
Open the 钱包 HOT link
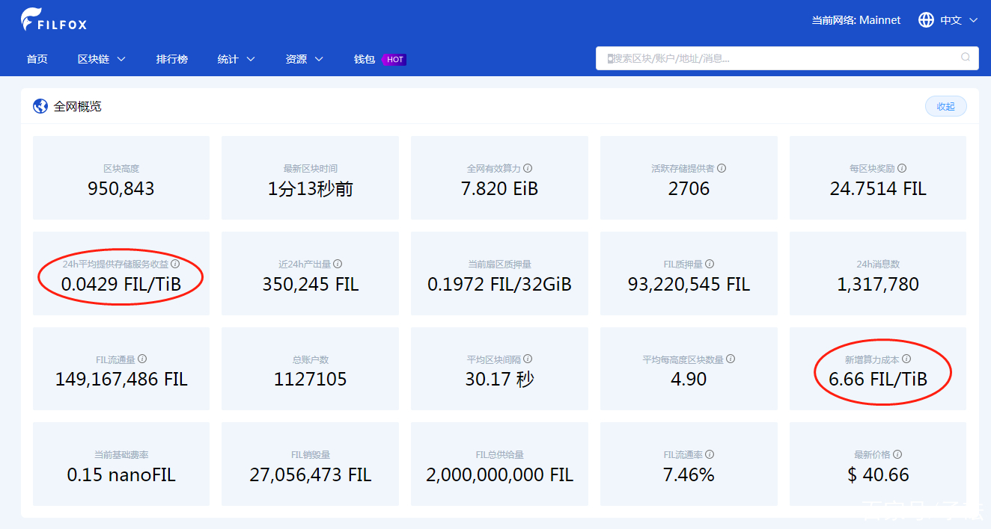pyautogui.click(x=364, y=58)
